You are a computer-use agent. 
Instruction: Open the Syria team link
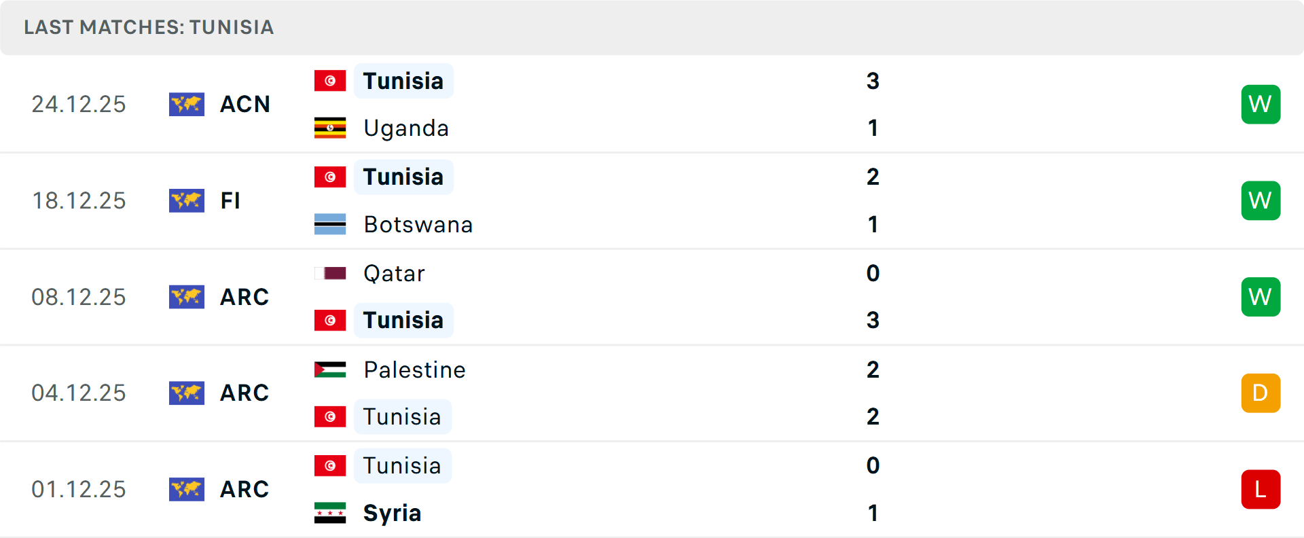point(392,513)
